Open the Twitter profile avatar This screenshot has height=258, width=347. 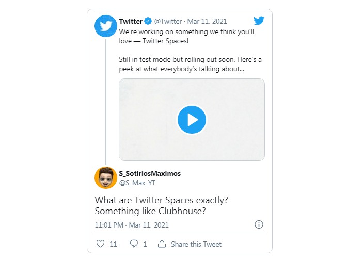pyautogui.click(x=106, y=26)
